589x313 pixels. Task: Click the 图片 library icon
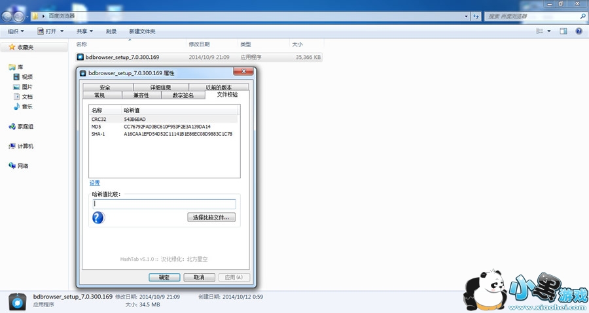[16, 87]
